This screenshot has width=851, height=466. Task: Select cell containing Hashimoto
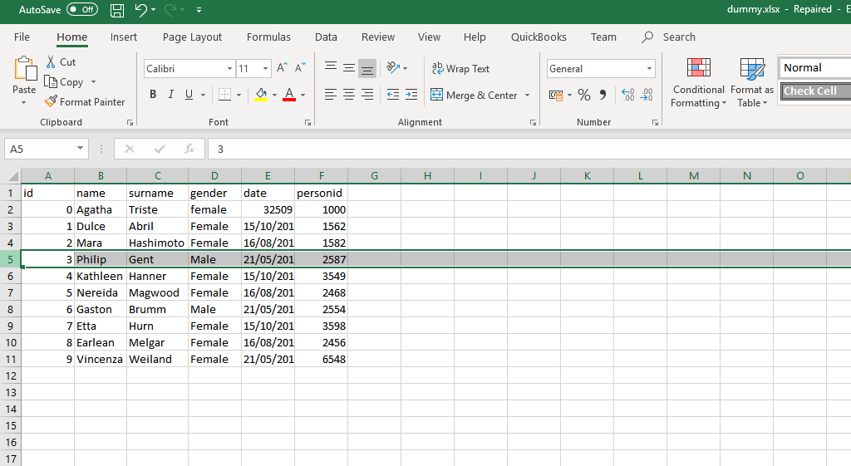[x=157, y=243]
